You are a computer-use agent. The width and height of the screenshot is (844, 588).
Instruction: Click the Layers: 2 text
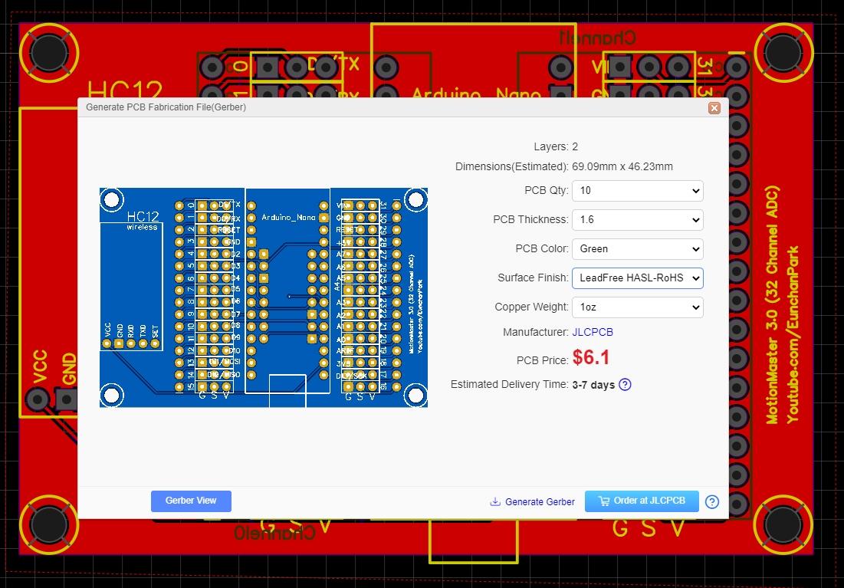click(x=556, y=146)
